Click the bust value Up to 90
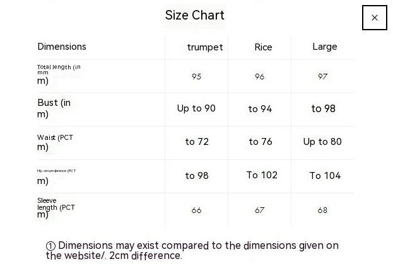This screenshot has width=393, height=264. [x=196, y=108]
